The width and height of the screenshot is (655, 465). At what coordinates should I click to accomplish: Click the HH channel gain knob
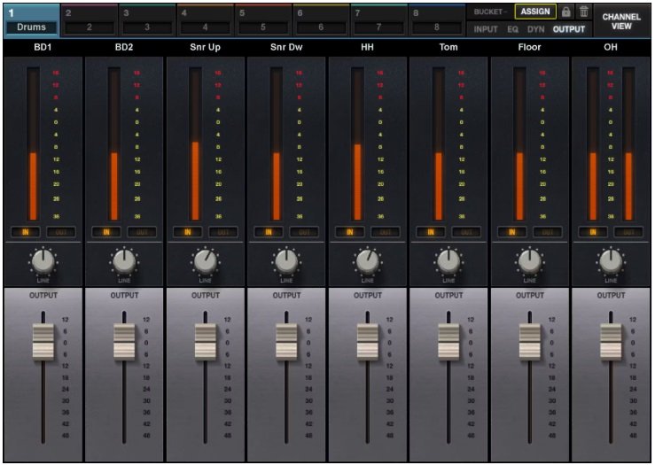click(368, 261)
